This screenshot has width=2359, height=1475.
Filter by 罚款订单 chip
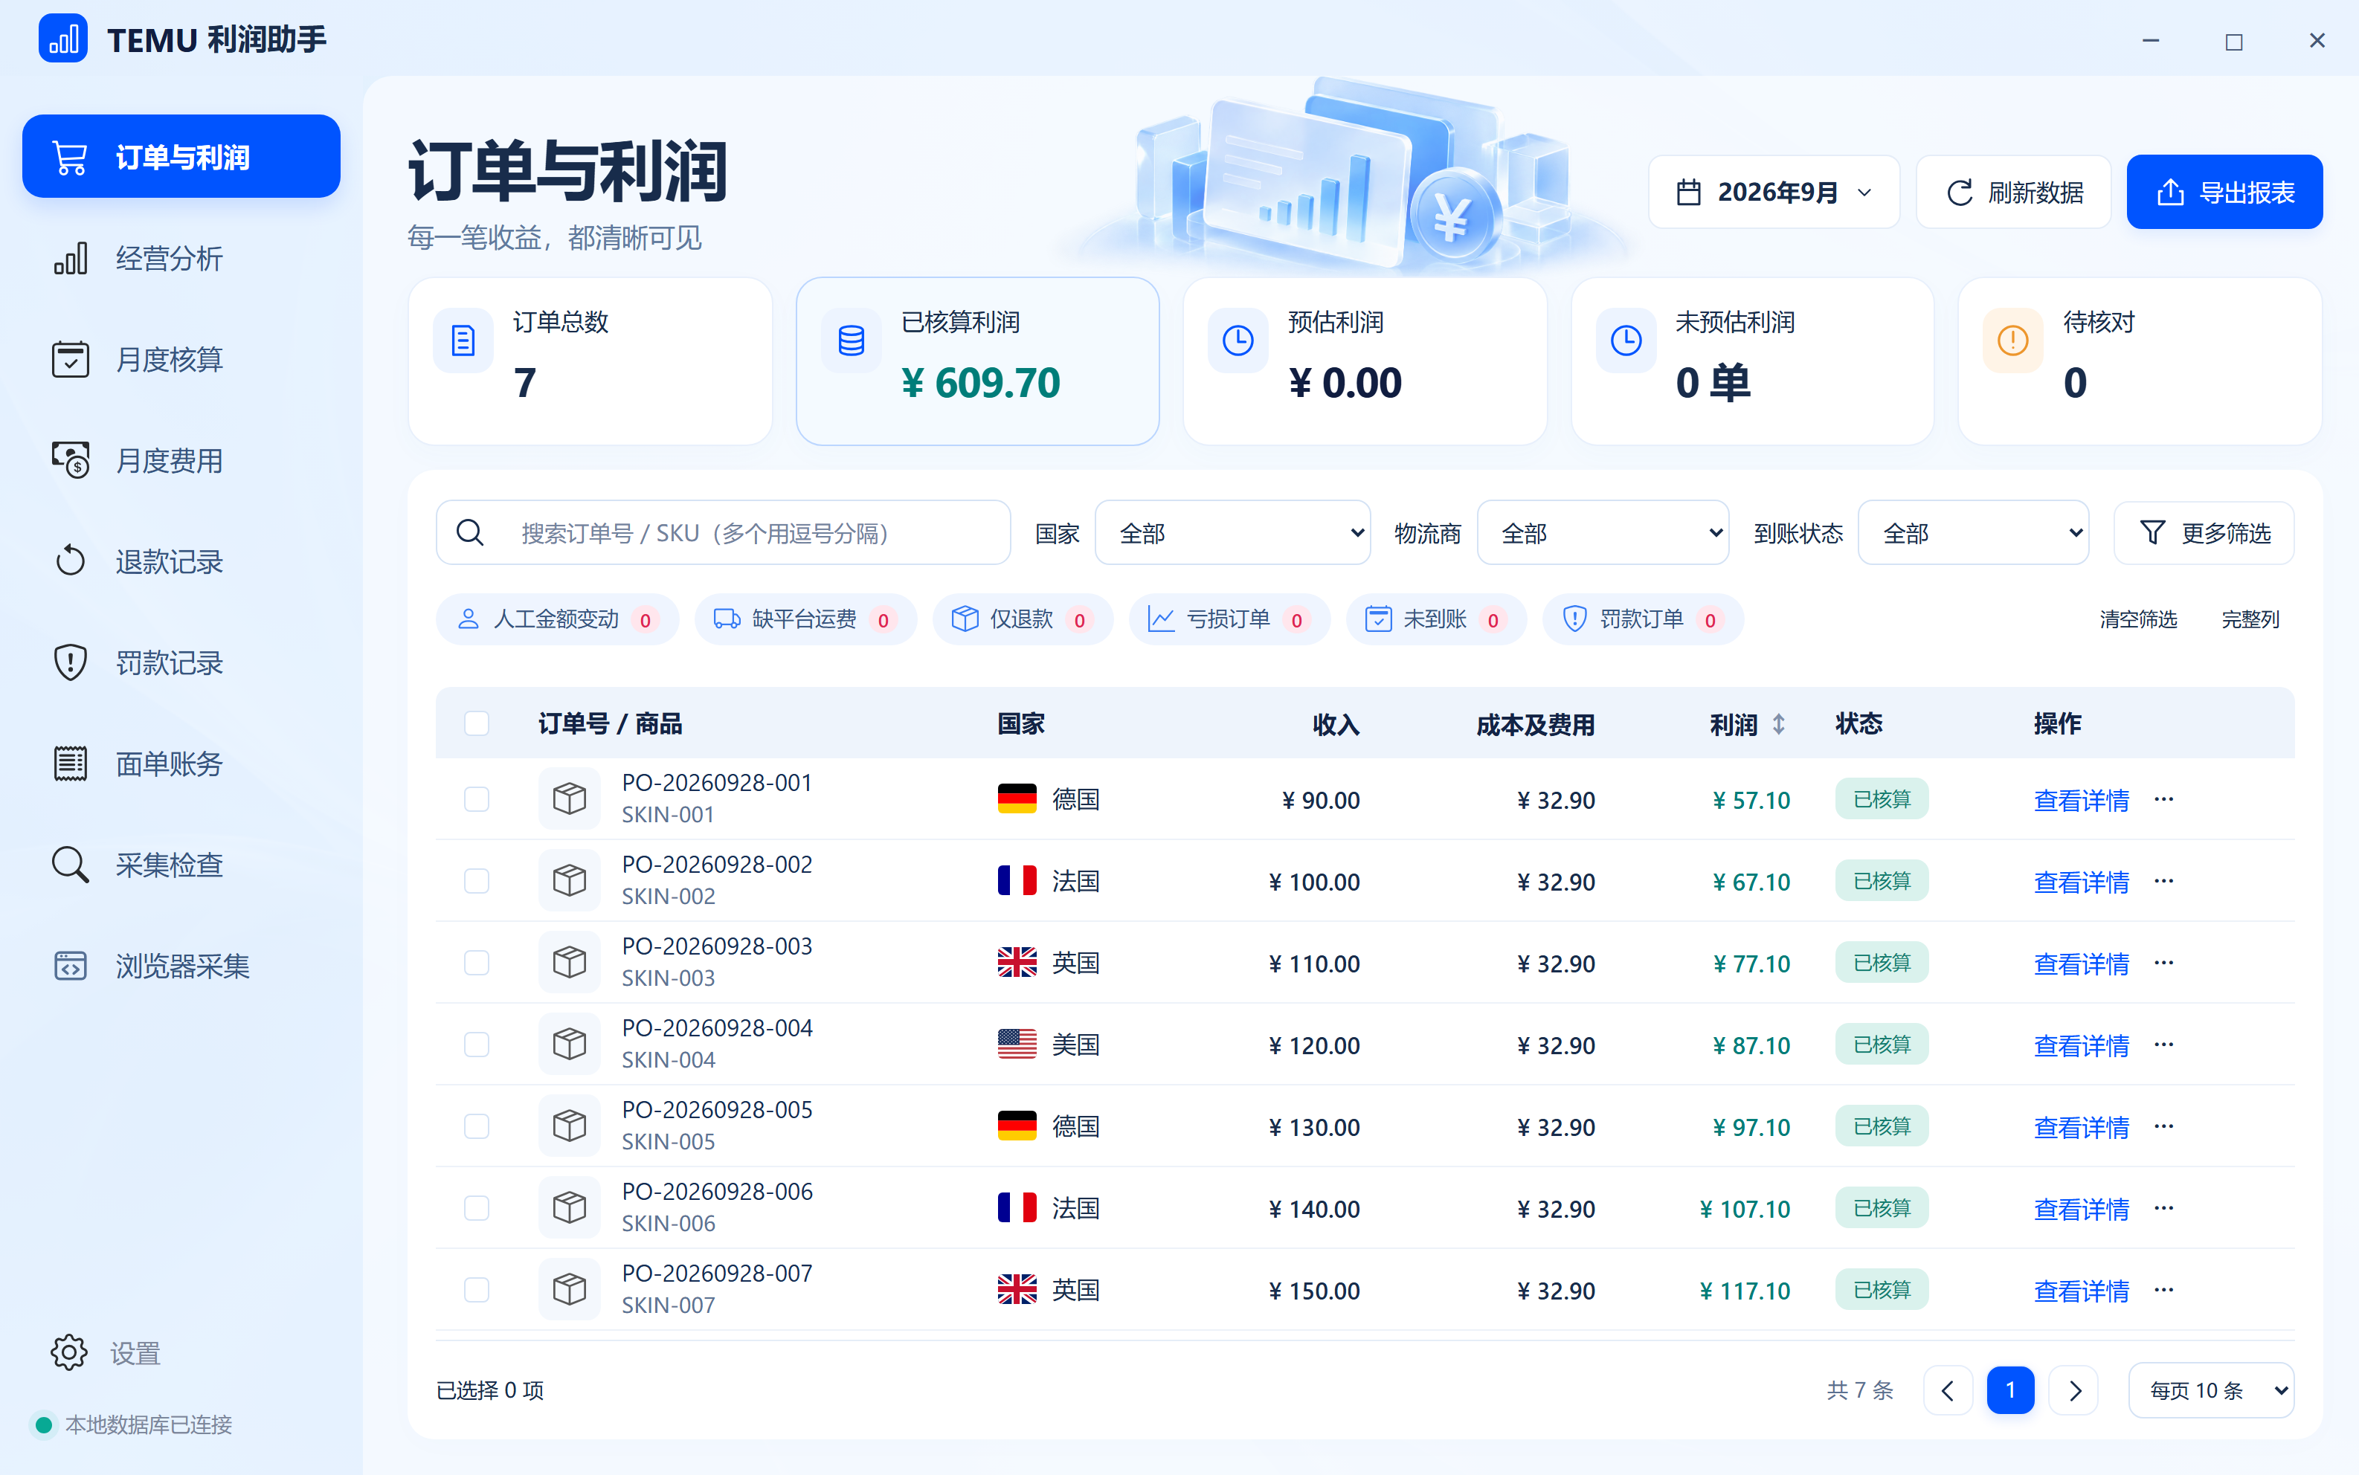(1642, 619)
